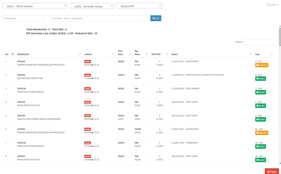Screen dimensions: 281x174
Task: Click sort icon in Thn/Kurk. column header
Action: 130,54
